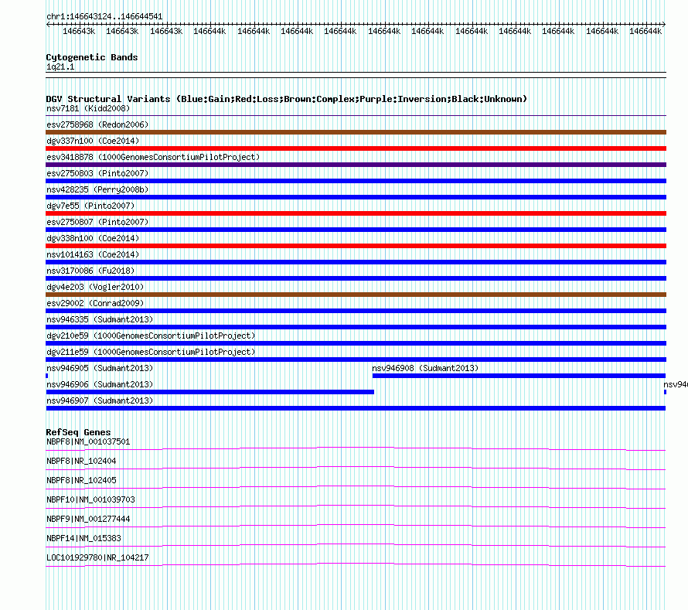Image resolution: width=688 pixels, height=610 pixels.
Task: Click the blue bar under nsv946335 (Sudmant2013)
Action: tap(356, 327)
